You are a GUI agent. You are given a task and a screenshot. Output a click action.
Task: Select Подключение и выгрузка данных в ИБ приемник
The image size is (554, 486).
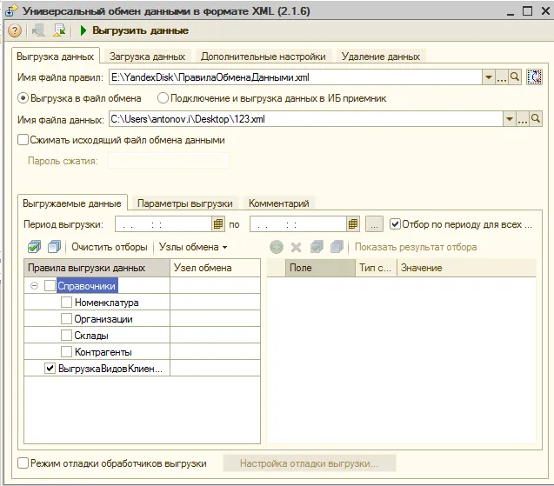click(x=272, y=98)
